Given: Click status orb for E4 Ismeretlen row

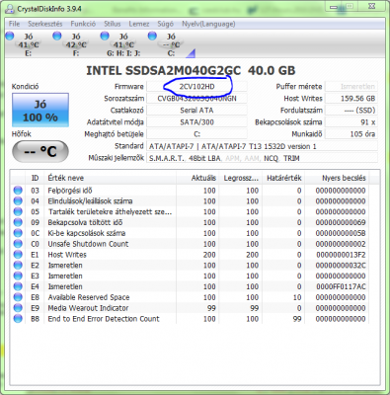Looking at the screenshot, I should [18, 286].
